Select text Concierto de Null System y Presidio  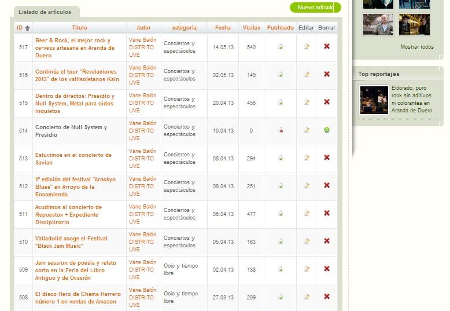tap(71, 131)
